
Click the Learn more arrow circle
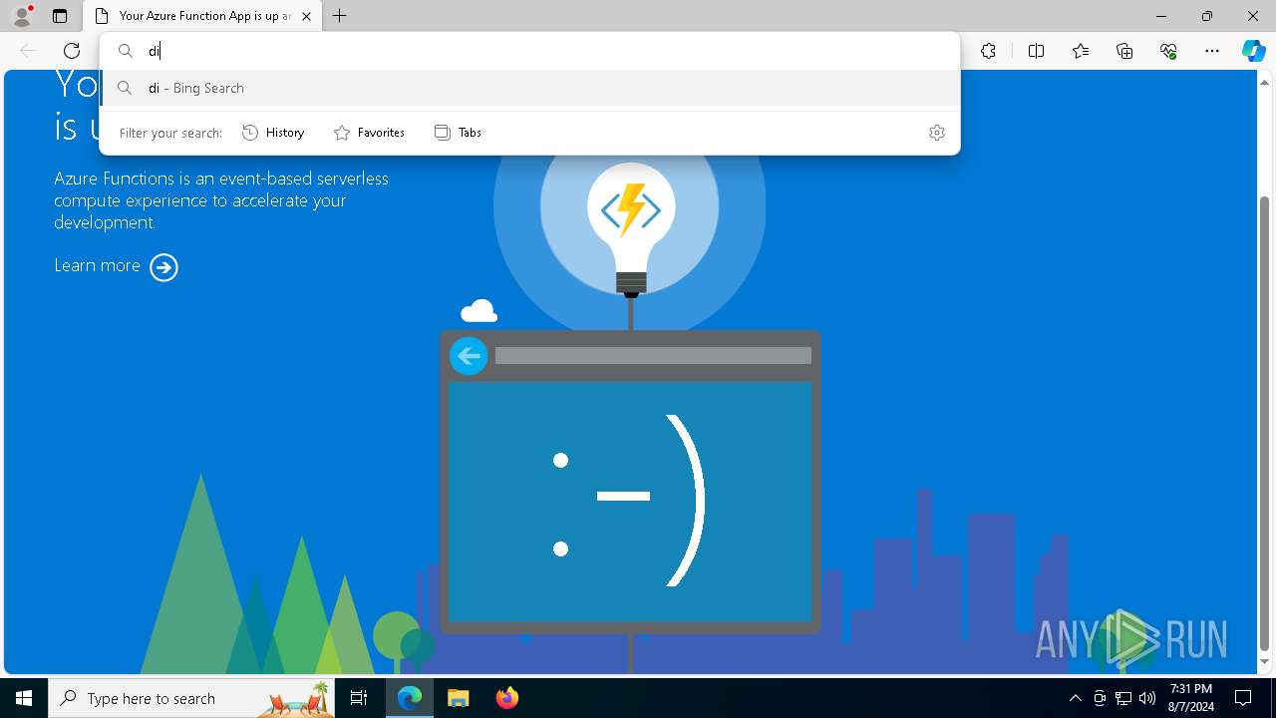click(x=163, y=267)
